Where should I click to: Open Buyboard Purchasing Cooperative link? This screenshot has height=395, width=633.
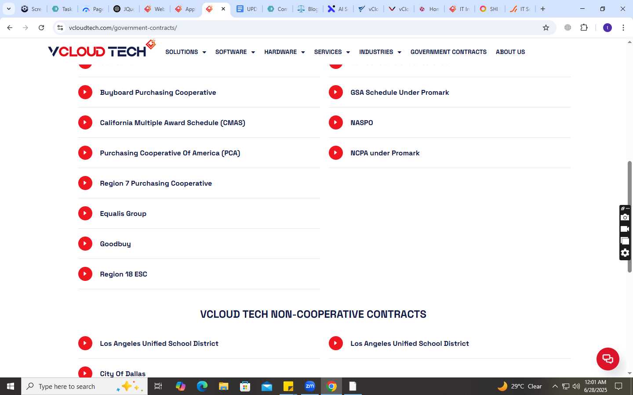click(x=158, y=92)
